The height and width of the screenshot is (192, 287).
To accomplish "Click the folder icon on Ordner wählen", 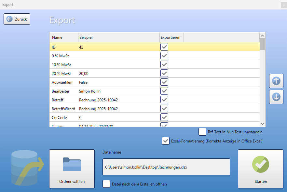I will click(x=72, y=165).
